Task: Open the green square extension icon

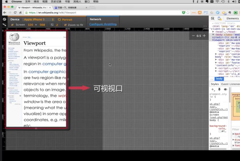Action: (235, 13)
